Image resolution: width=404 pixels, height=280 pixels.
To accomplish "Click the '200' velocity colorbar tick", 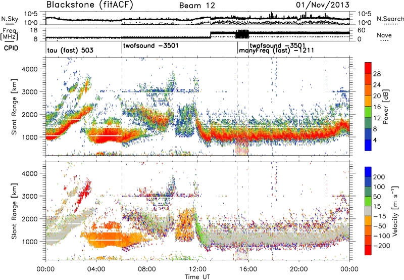I will [x=379, y=177].
